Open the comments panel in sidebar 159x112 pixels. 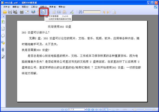(3, 43)
